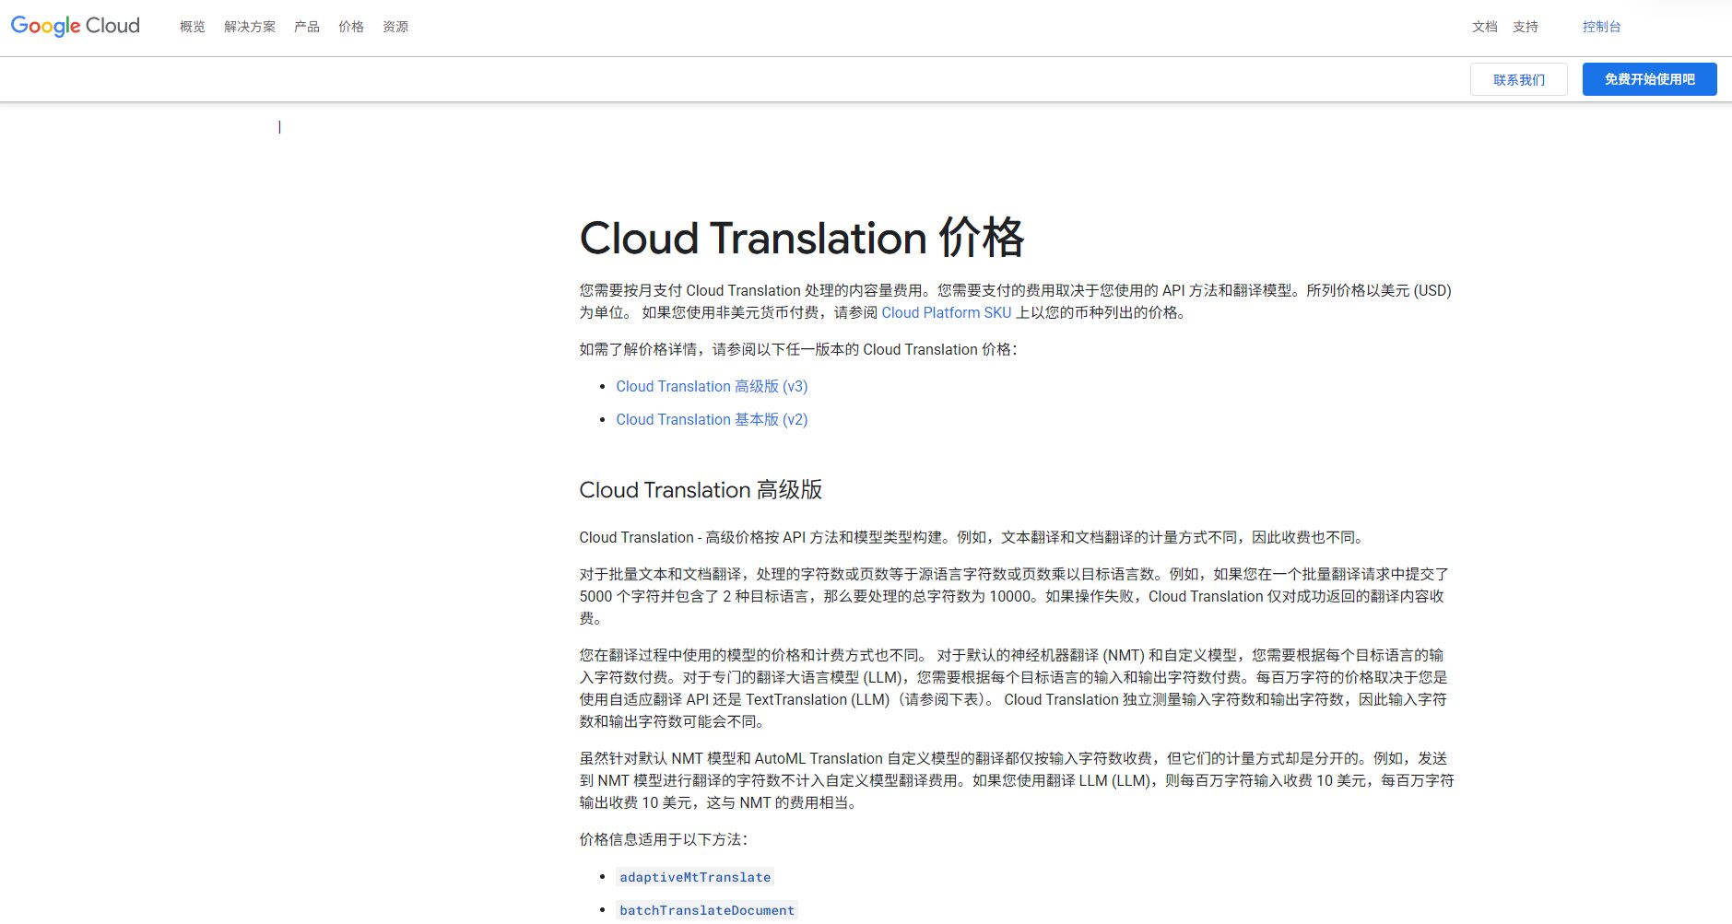The width and height of the screenshot is (1732, 924).
Task: Select the 概览 menu item
Action: [191, 27]
